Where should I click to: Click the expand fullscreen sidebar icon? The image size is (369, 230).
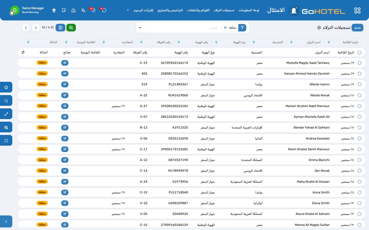coord(6,114)
